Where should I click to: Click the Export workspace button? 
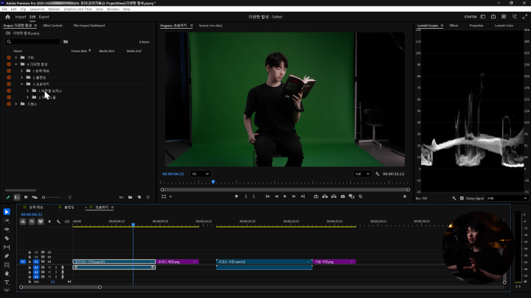[x=44, y=16]
